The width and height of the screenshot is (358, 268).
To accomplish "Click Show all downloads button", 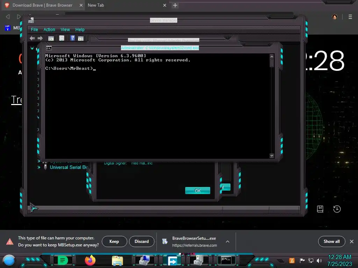I will click(331, 241).
